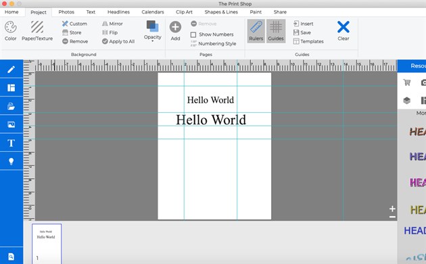Image resolution: width=426 pixels, height=264 pixels.
Task: Toggle Guides visibility
Action: [276, 31]
